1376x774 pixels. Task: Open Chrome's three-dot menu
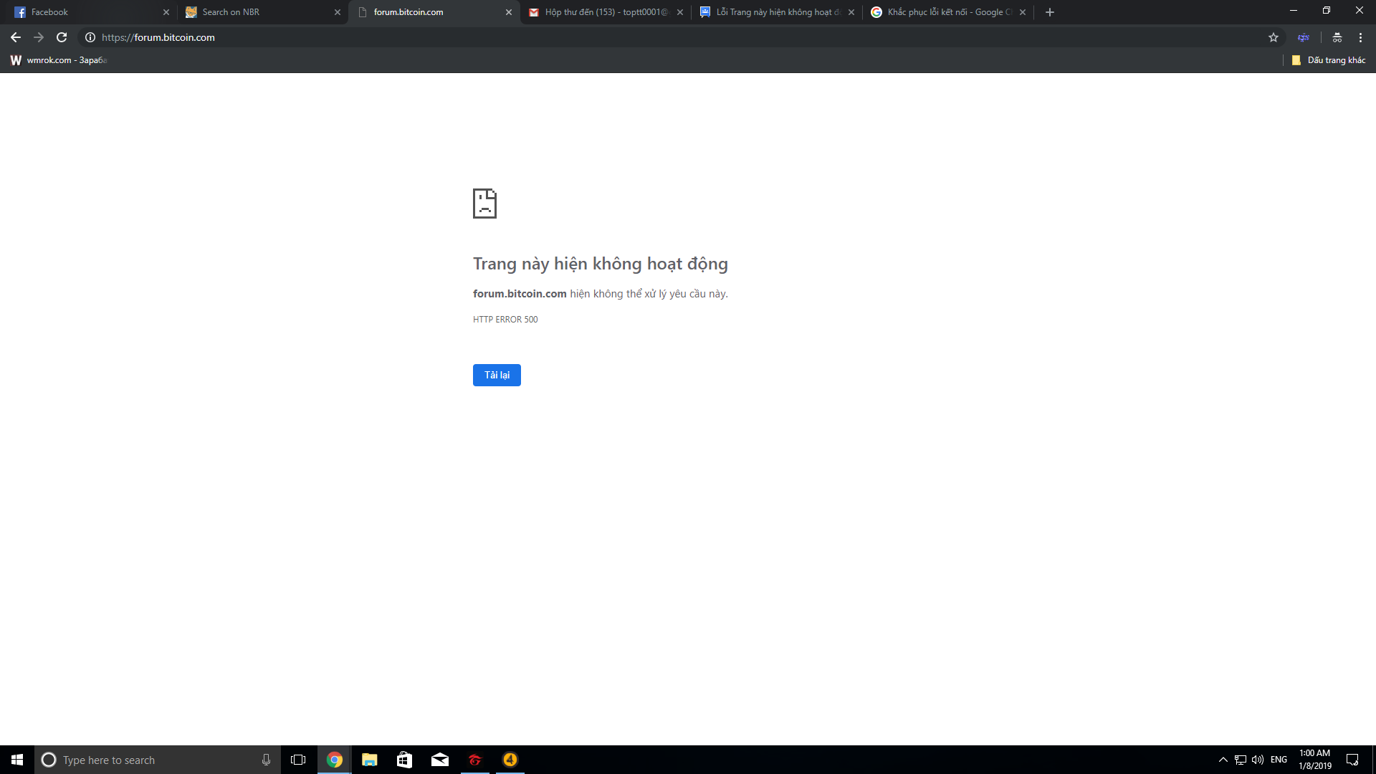(1360, 37)
